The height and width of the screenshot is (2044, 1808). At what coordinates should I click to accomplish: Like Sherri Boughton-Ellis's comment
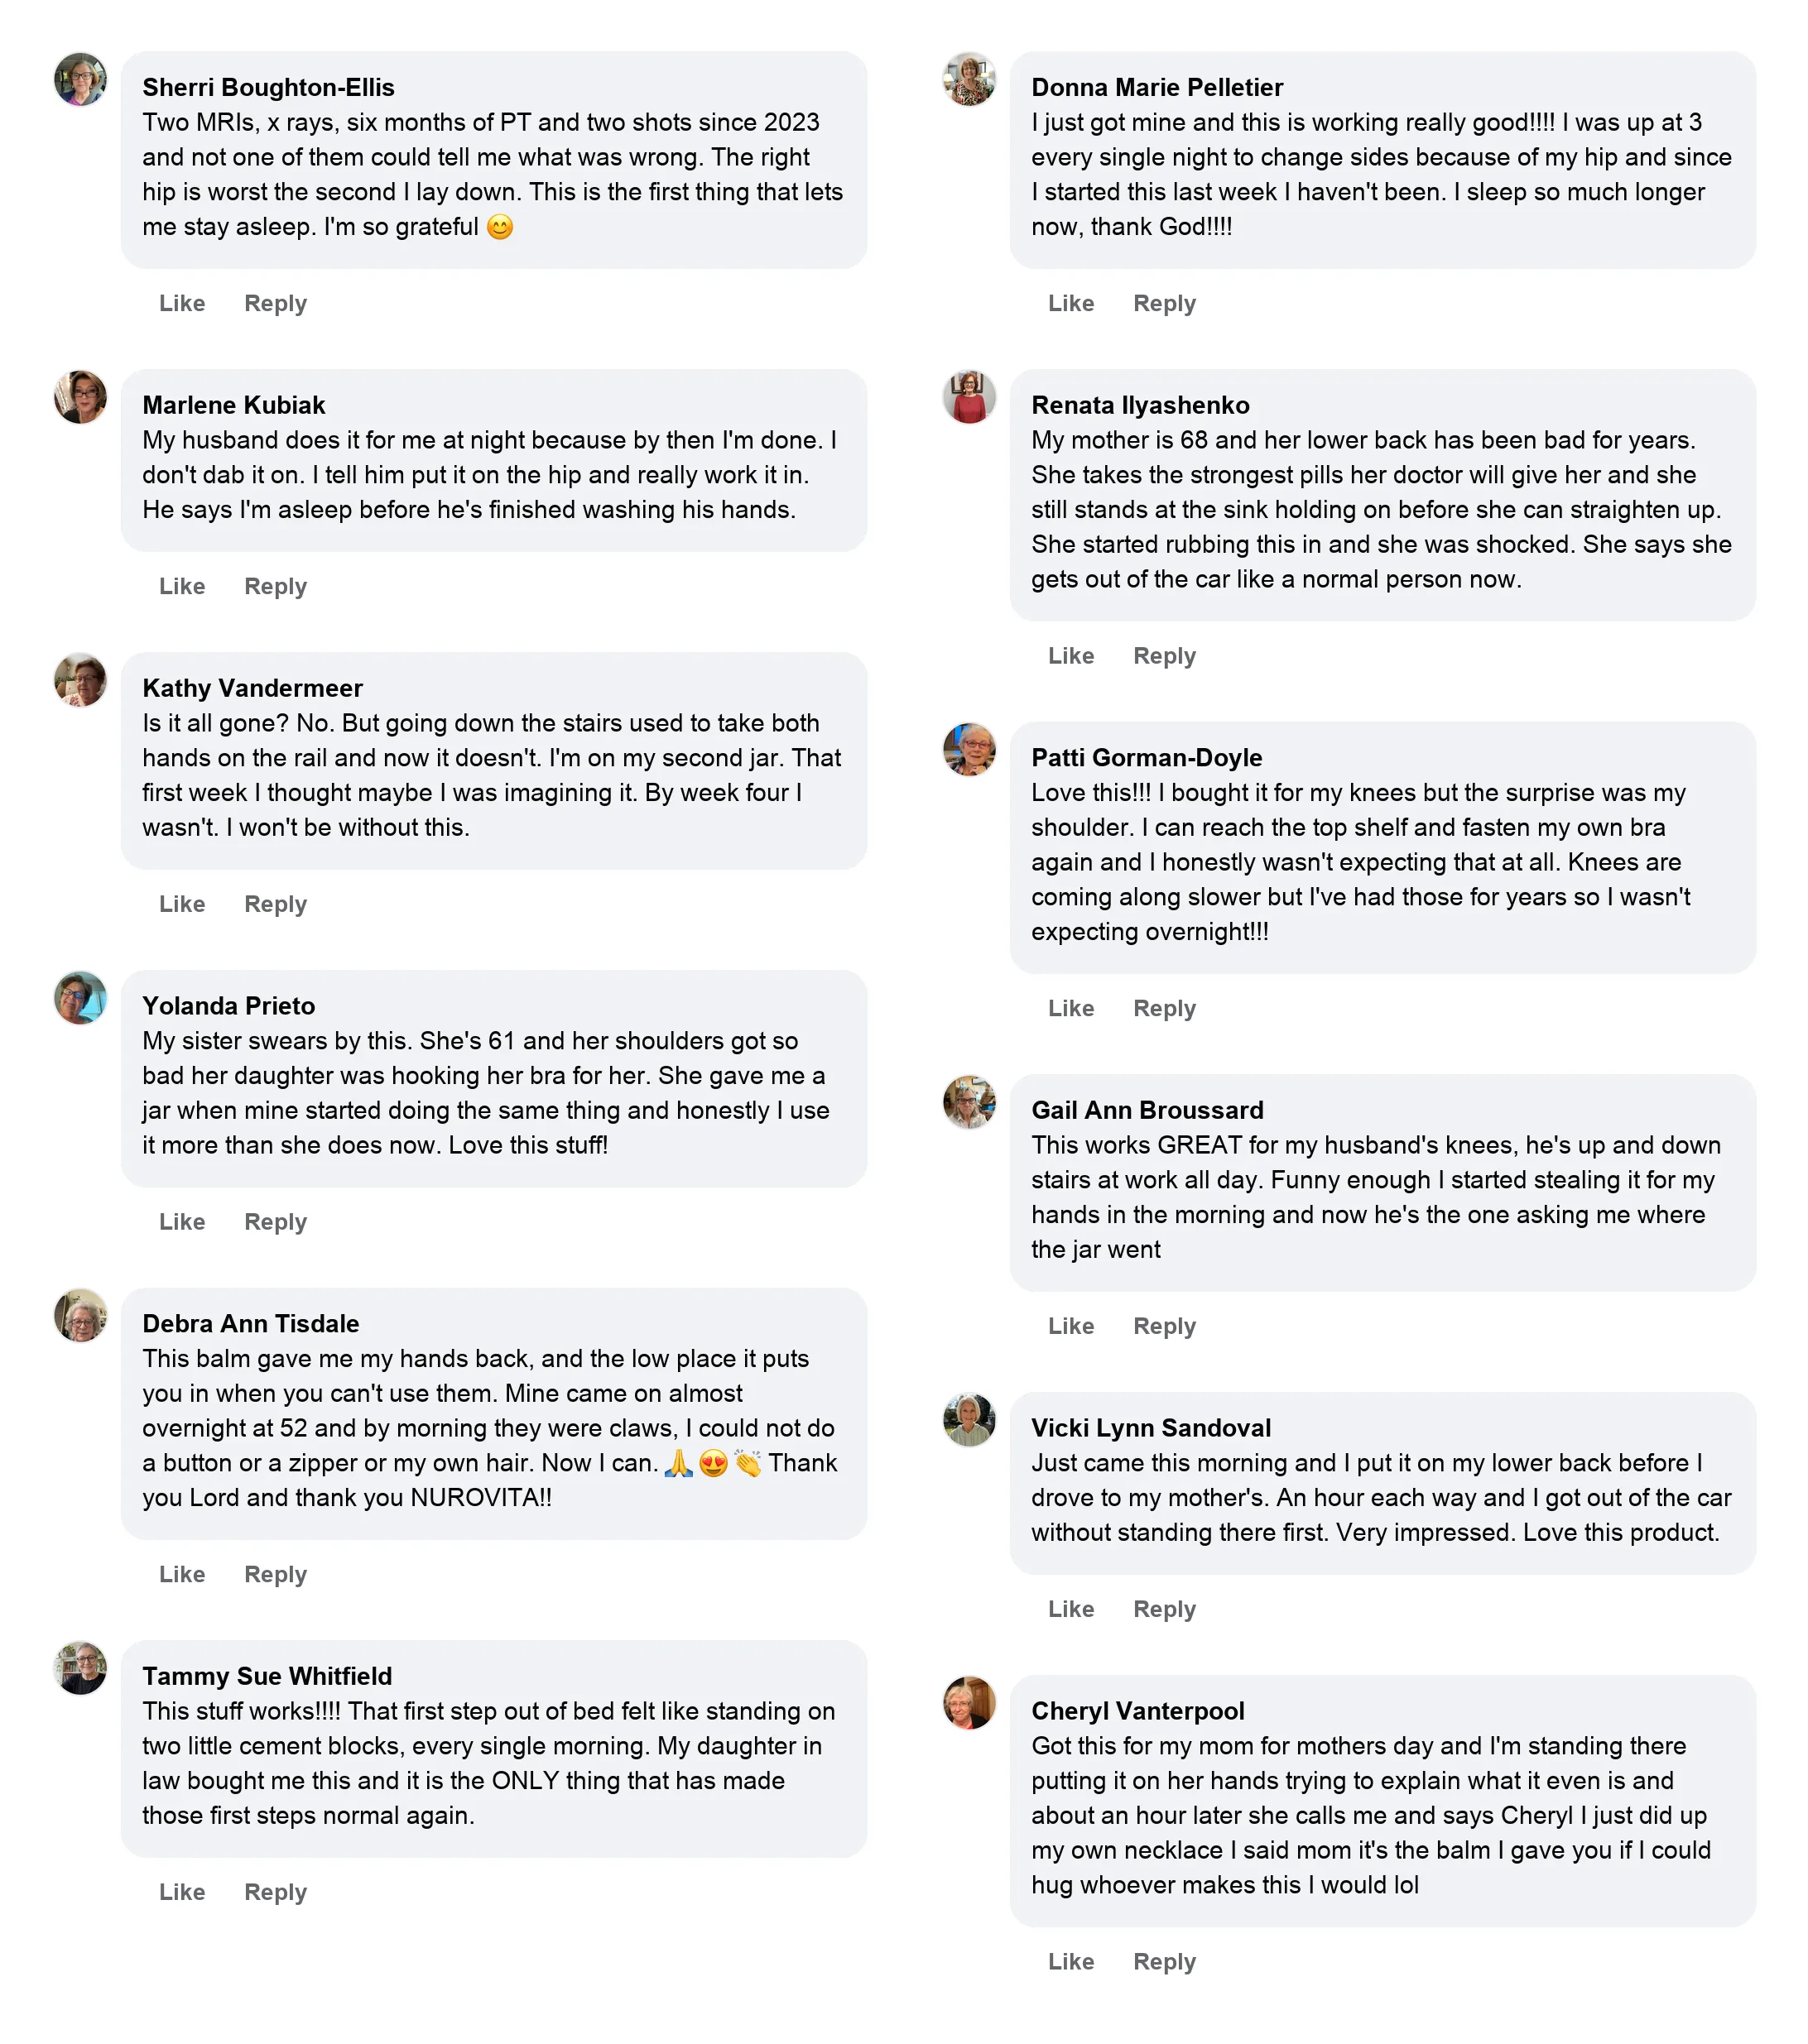tap(182, 303)
